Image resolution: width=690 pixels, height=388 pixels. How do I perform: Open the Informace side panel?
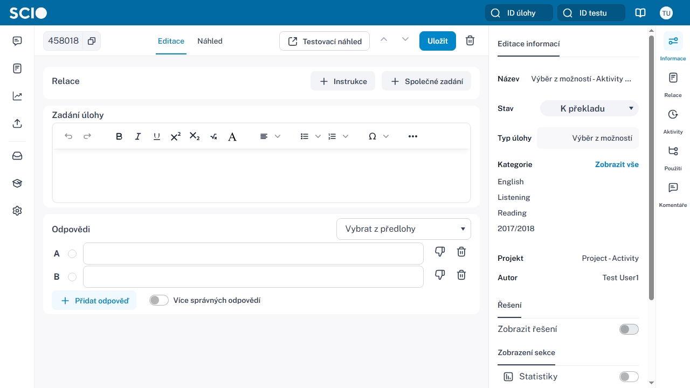point(673,47)
